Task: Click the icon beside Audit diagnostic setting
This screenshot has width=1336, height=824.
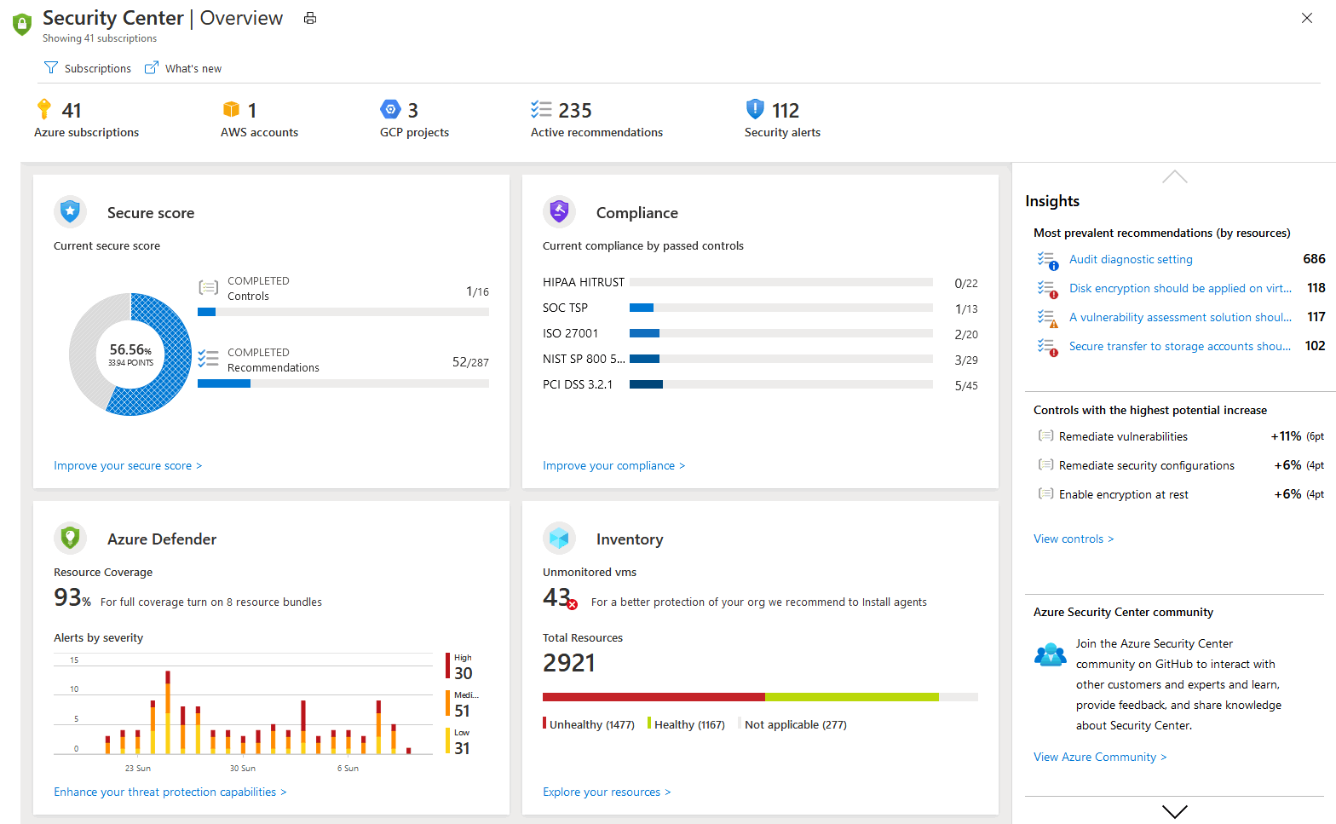Action: 1047,260
